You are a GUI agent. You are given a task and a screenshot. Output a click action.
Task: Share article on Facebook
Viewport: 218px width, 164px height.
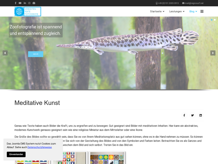coord(184,115)
